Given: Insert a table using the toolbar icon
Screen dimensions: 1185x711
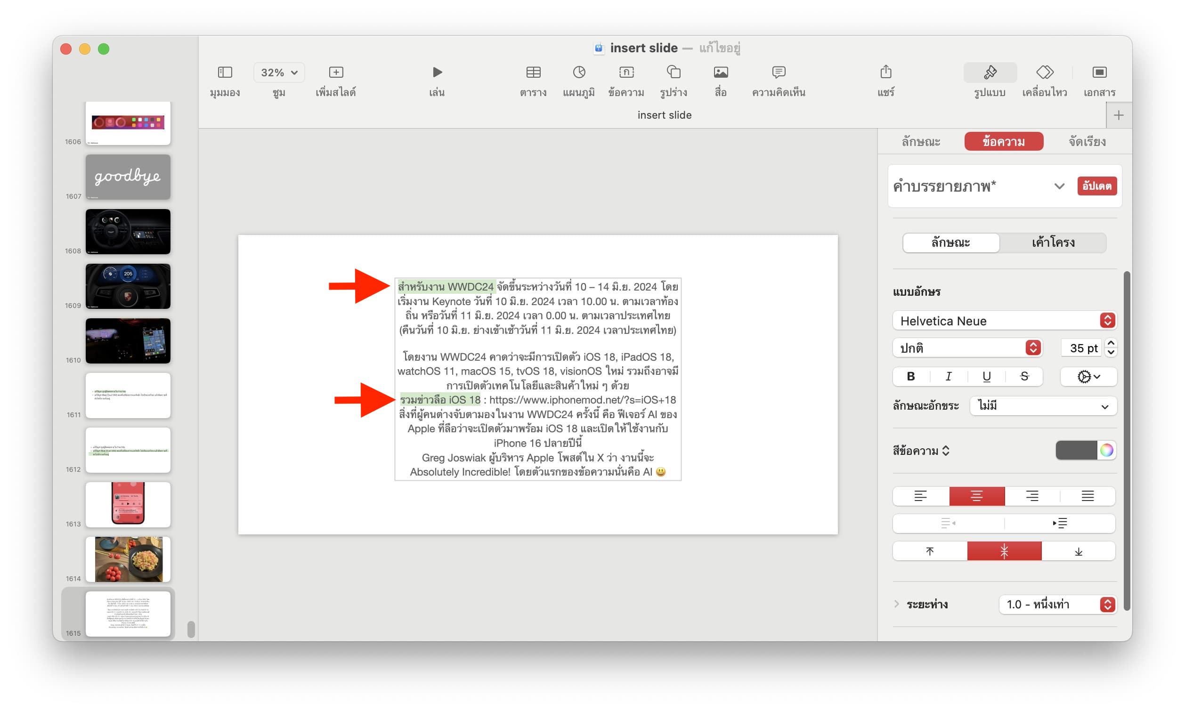Looking at the screenshot, I should 533,73.
